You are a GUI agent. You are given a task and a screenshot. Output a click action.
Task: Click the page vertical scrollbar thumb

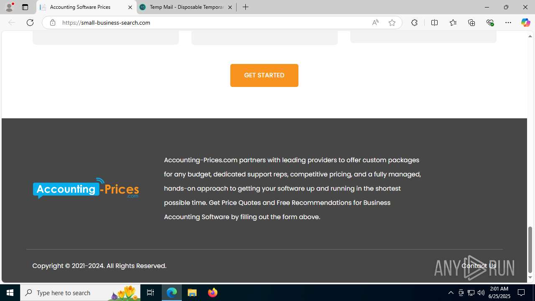(530, 250)
